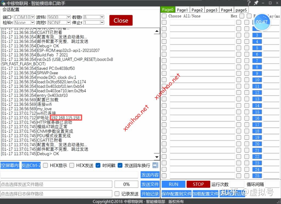
Task: Click numbered send button 3
Action: 257,35
